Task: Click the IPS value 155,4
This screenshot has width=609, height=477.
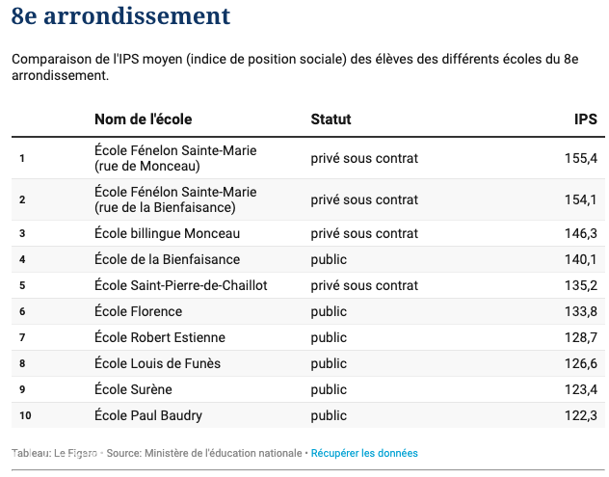Action: point(581,158)
